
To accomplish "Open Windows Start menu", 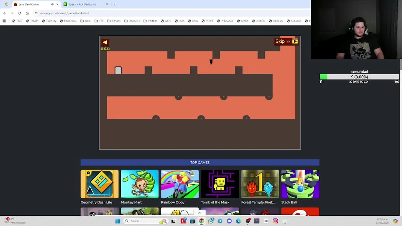I will (118, 221).
